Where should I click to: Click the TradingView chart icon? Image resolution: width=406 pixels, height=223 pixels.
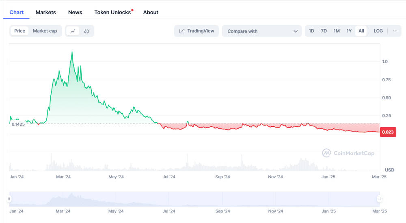[182, 31]
